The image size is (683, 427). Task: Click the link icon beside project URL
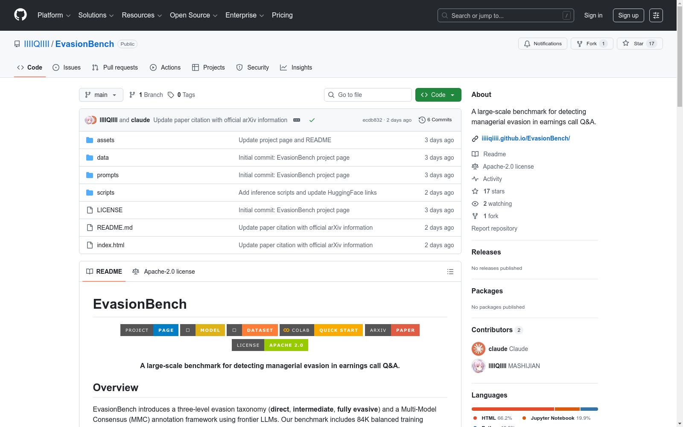click(x=475, y=139)
